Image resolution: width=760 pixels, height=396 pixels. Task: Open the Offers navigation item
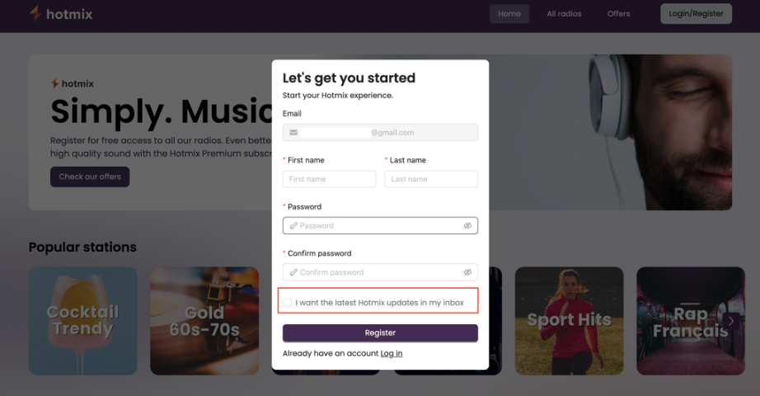pyautogui.click(x=618, y=13)
